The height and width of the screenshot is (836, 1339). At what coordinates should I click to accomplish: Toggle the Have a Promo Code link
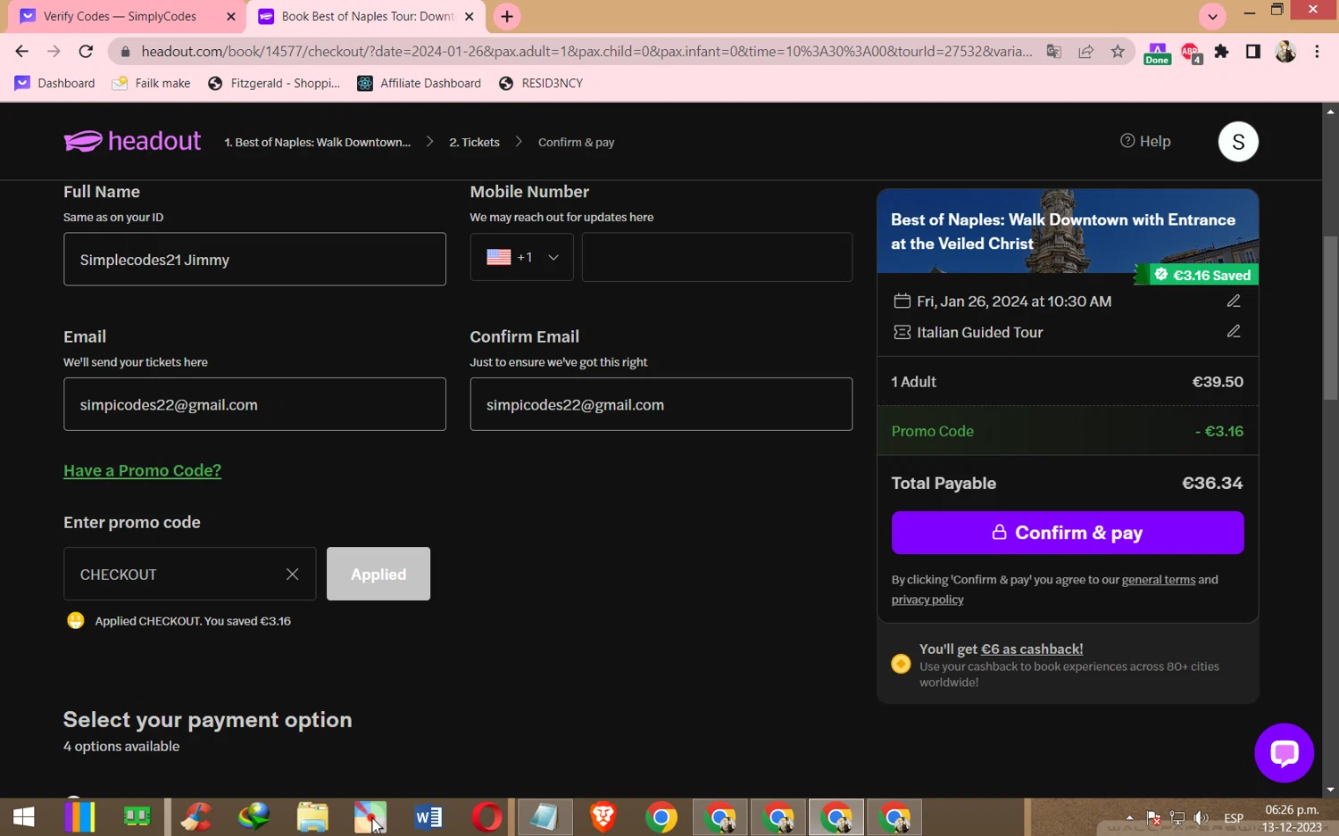142,470
